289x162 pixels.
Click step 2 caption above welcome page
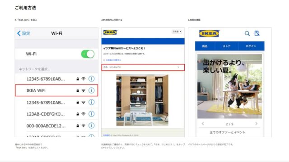click(x=112, y=20)
